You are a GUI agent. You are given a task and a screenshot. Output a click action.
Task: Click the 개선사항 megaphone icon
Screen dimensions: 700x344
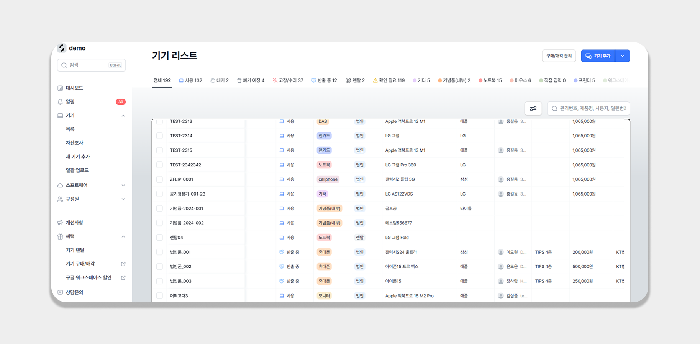click(x=60, y=223)
